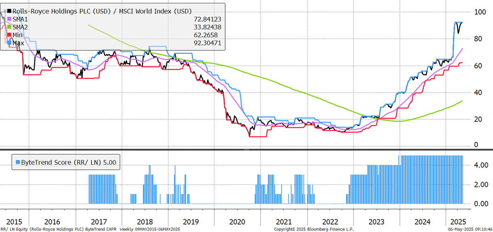Click the 2017 year label on time axis

coord(99,221)
